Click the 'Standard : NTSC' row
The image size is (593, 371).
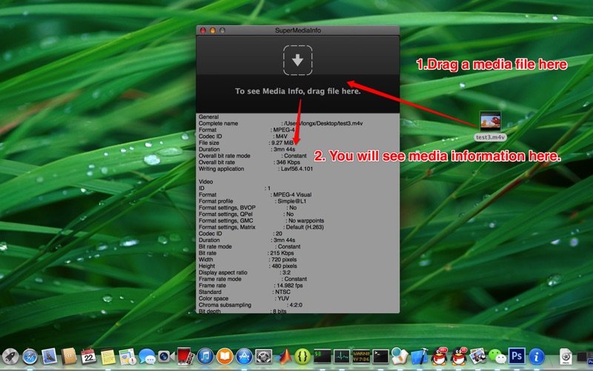(245, 292)
